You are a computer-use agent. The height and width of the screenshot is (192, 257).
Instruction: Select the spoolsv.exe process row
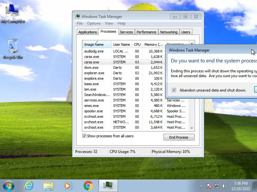pos(136,111)
